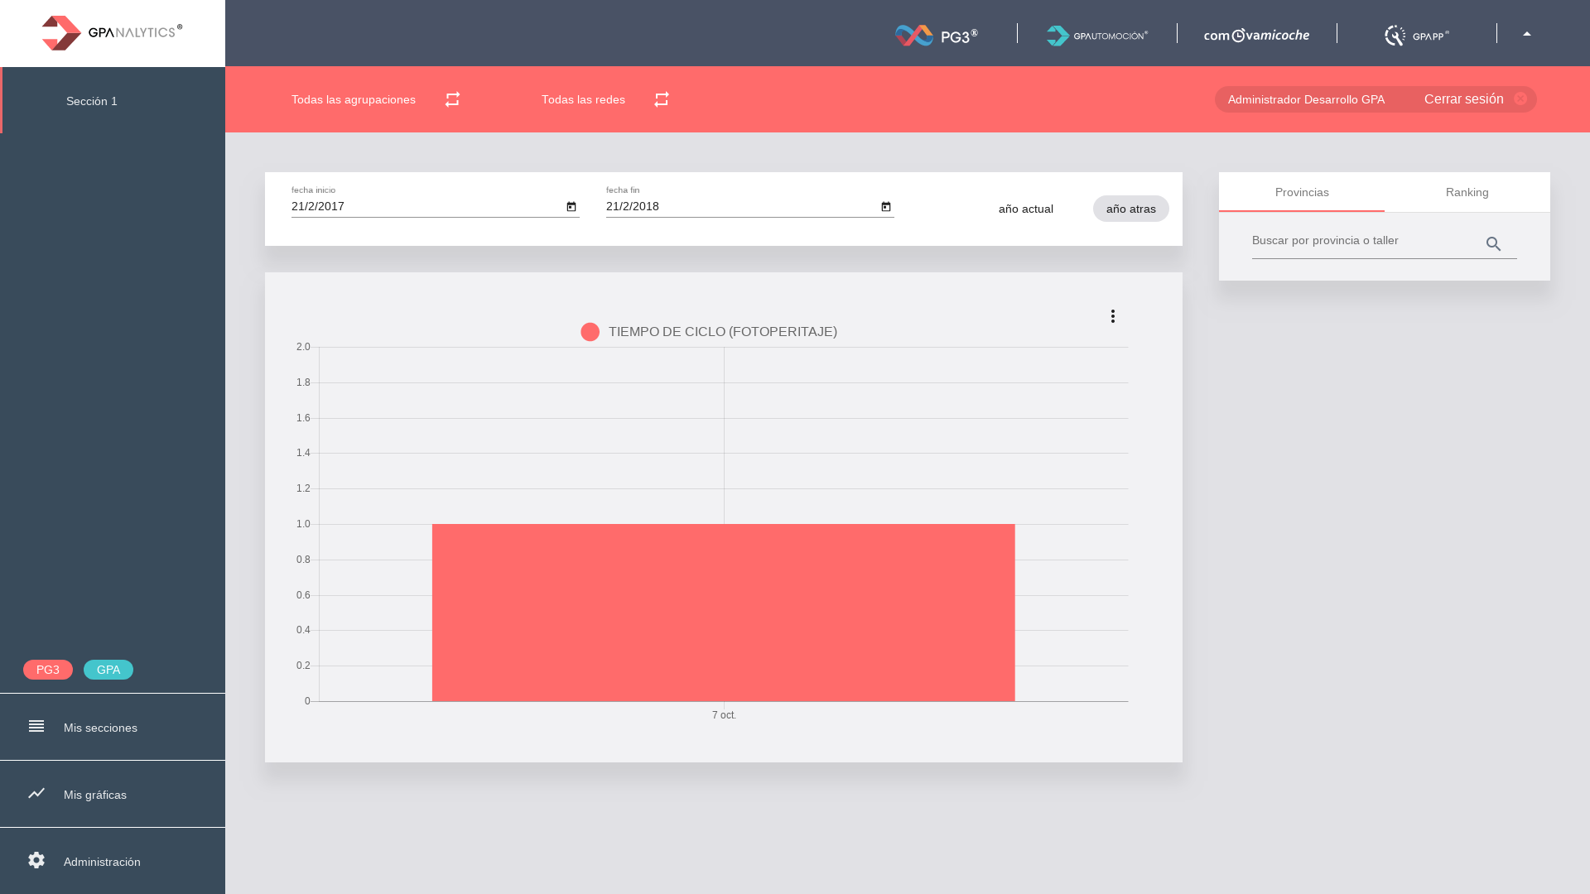The image size is (1590, 894).
Task: Click the GPAnalytics logo
Action: pos(112,33)
